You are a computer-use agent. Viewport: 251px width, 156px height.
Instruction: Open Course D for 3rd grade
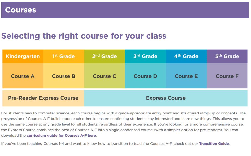click(x=145, y=76)
